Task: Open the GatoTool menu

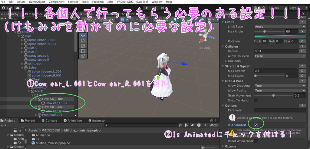Action: coord(142,2)
